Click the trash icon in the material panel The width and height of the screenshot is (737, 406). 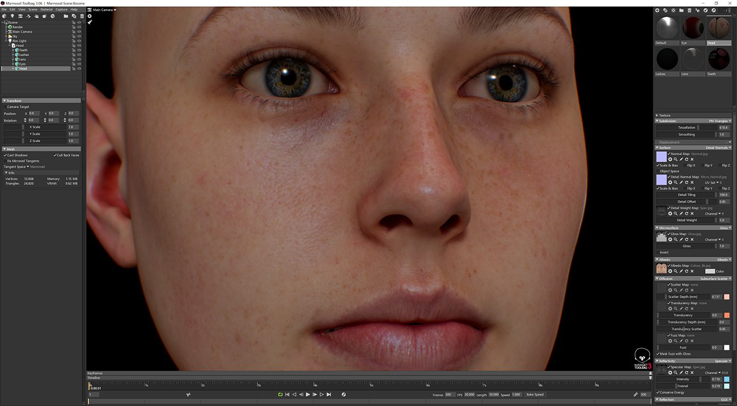[x=691, y=10]
